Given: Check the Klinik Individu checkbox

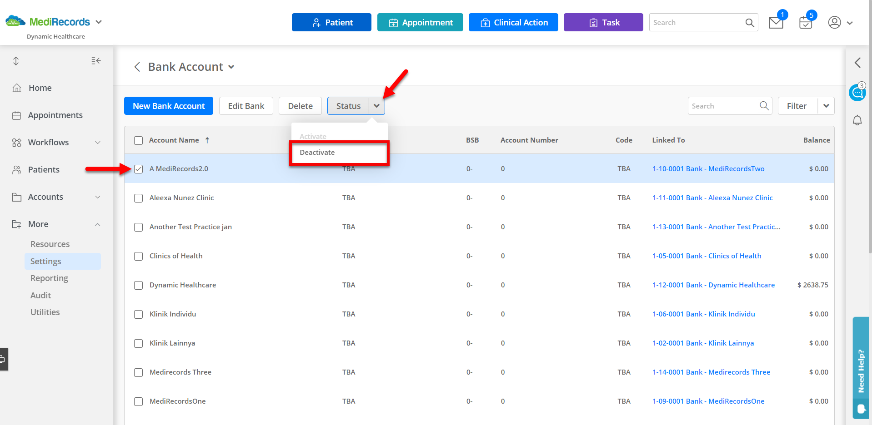Looking at the screenshot, I should coord(139,314).
